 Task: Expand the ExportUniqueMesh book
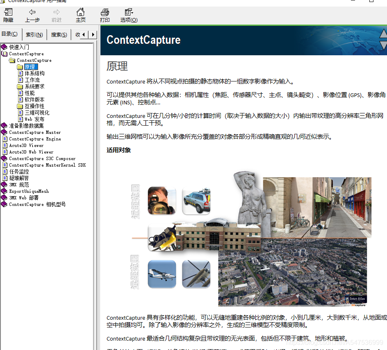pos(4,191)
